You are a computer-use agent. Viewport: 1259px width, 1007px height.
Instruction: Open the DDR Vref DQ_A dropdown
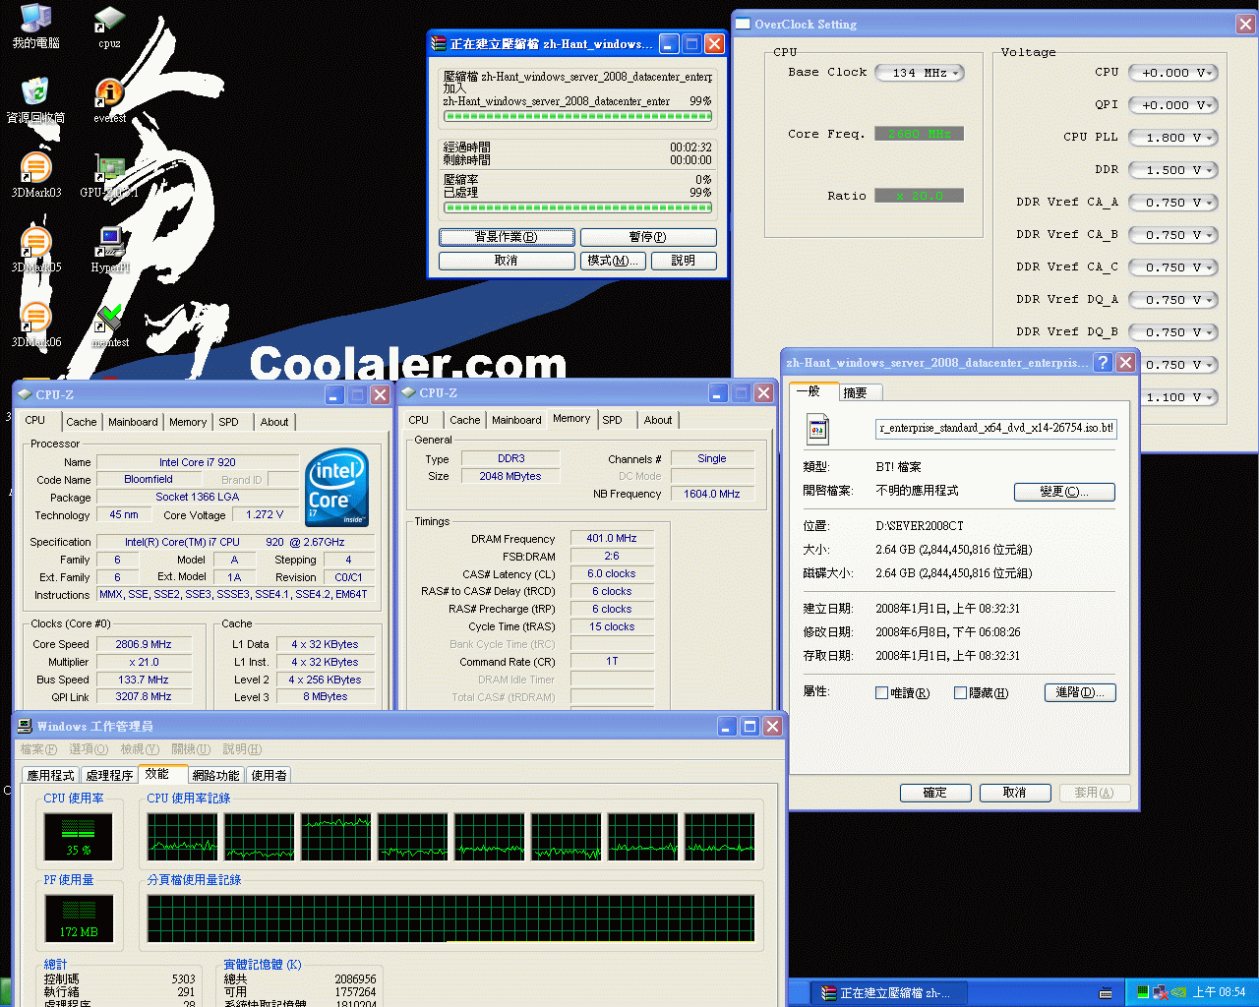pyautogui.click(x=1173, y=300)
